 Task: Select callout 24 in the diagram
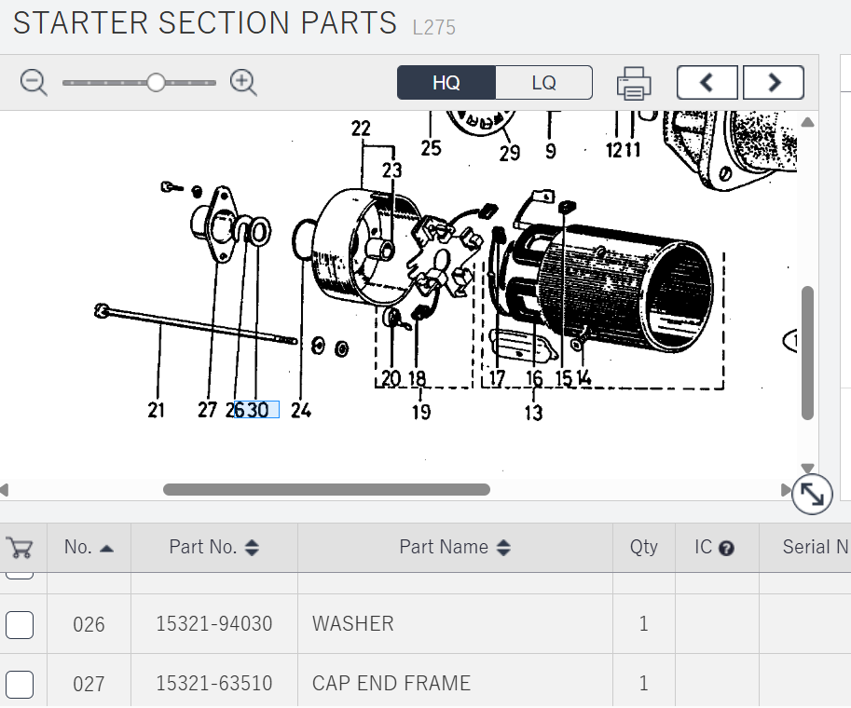(301, 410)
